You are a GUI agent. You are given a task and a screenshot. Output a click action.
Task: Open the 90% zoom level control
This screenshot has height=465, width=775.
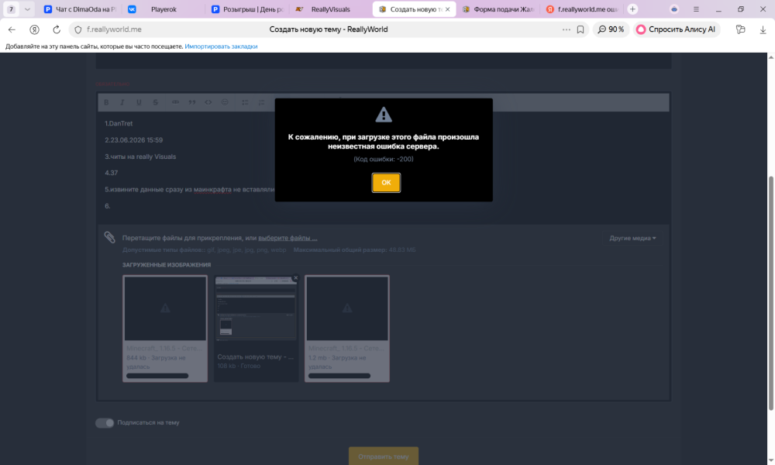(x=611, y=29)
